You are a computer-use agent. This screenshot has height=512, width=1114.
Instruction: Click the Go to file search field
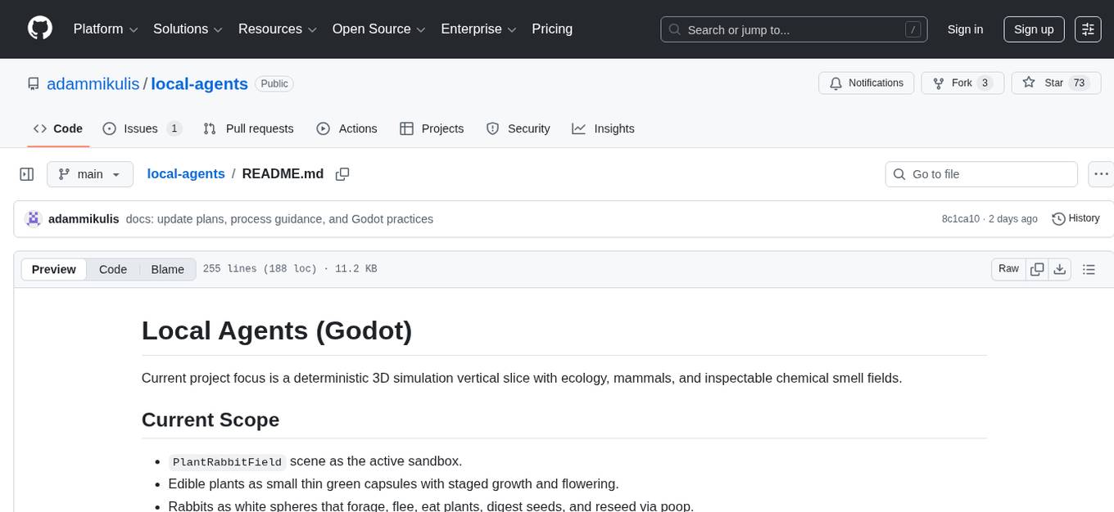pyautogui.click(x=981, y=174)
